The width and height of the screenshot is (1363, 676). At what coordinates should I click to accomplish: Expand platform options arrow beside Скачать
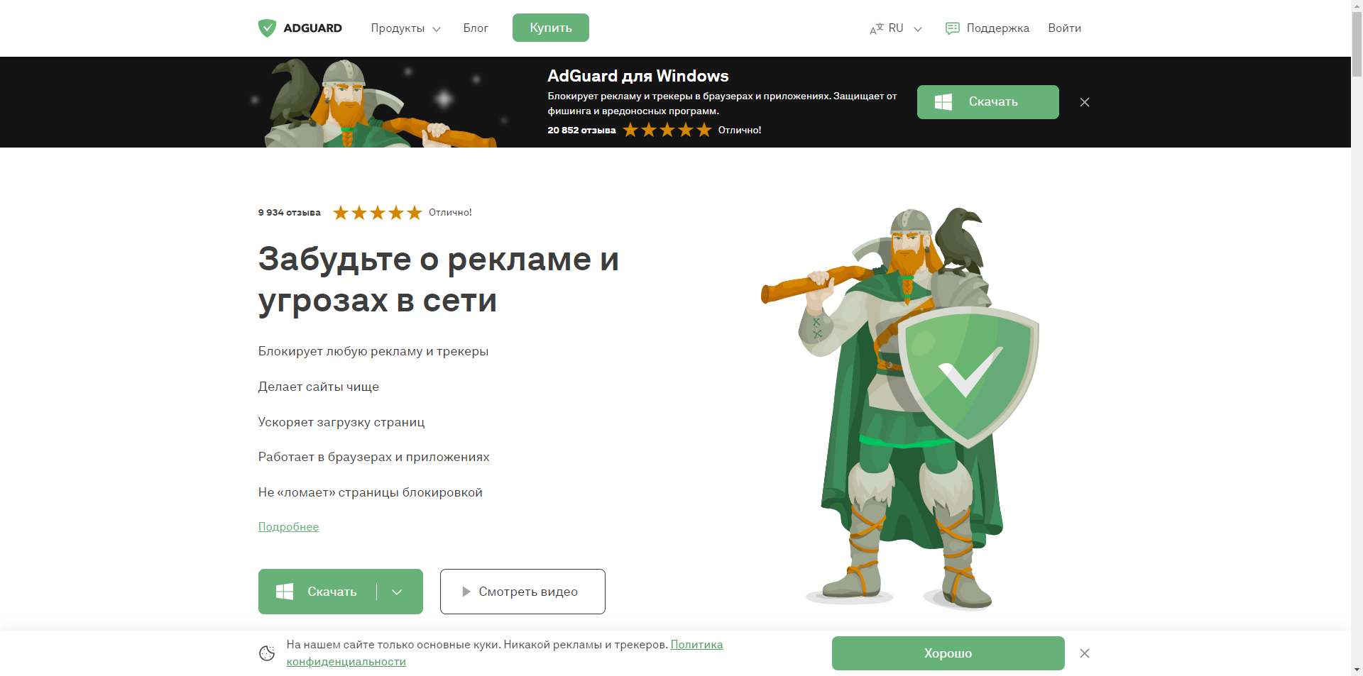(397, 592)
